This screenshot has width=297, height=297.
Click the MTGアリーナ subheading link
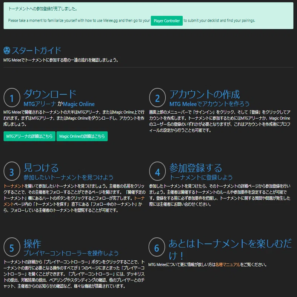point(40,104)
